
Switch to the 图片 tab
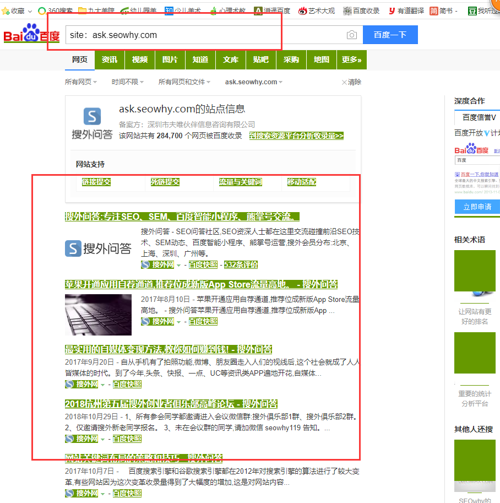coord(170,60)
